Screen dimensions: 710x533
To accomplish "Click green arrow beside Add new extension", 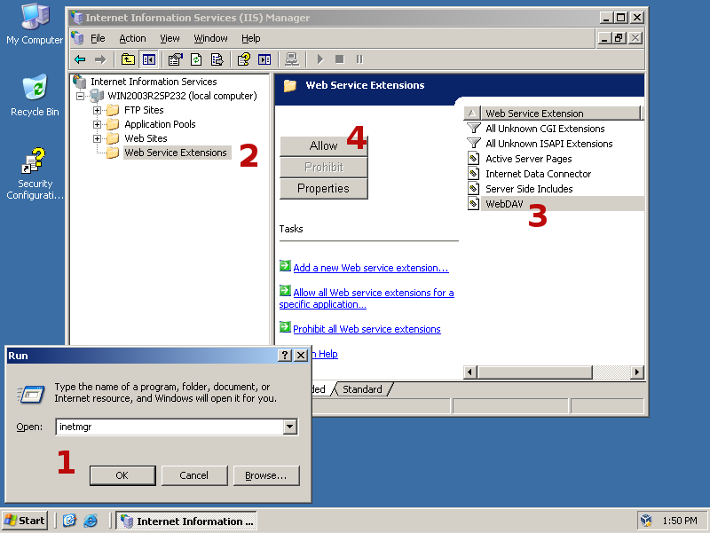I will (x=285, y=265).
